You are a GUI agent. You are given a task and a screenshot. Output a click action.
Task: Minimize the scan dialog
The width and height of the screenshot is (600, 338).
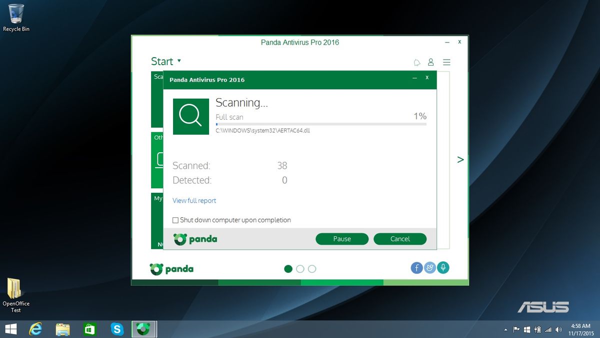click(414, 78)
